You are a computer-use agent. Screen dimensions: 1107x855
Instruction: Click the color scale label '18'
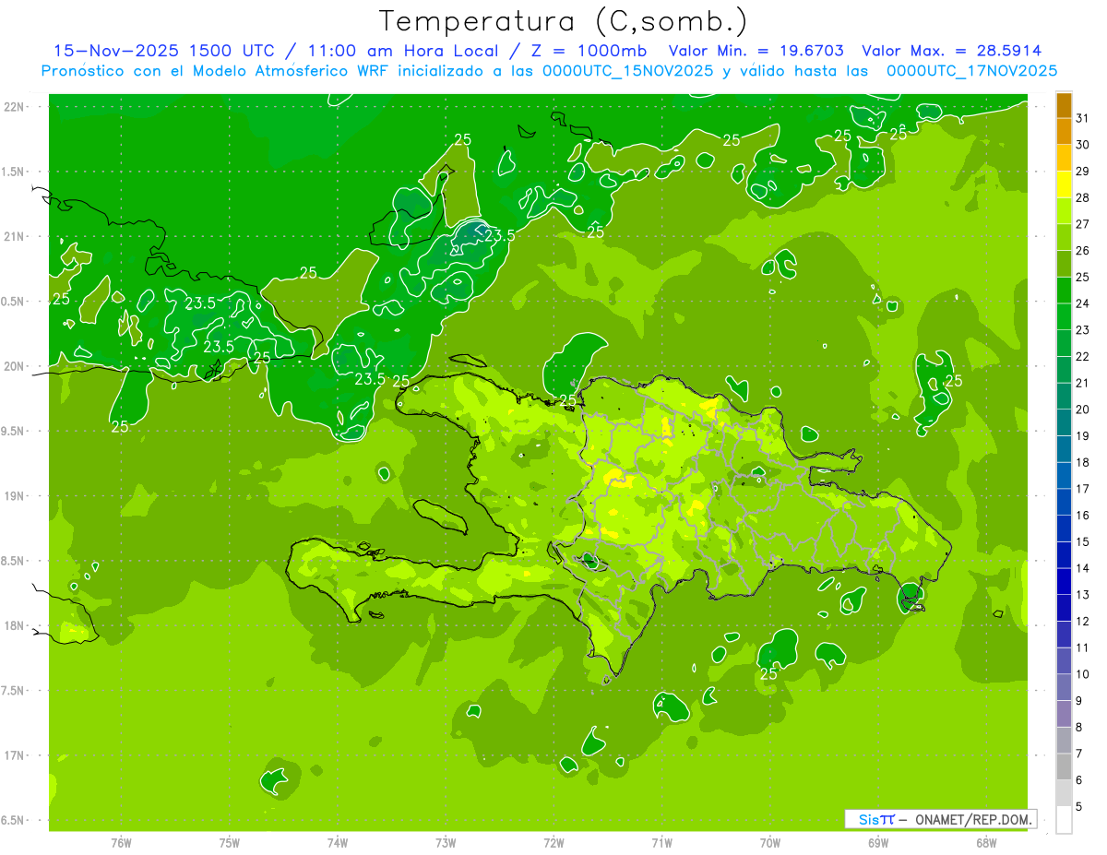[1083, 462]
